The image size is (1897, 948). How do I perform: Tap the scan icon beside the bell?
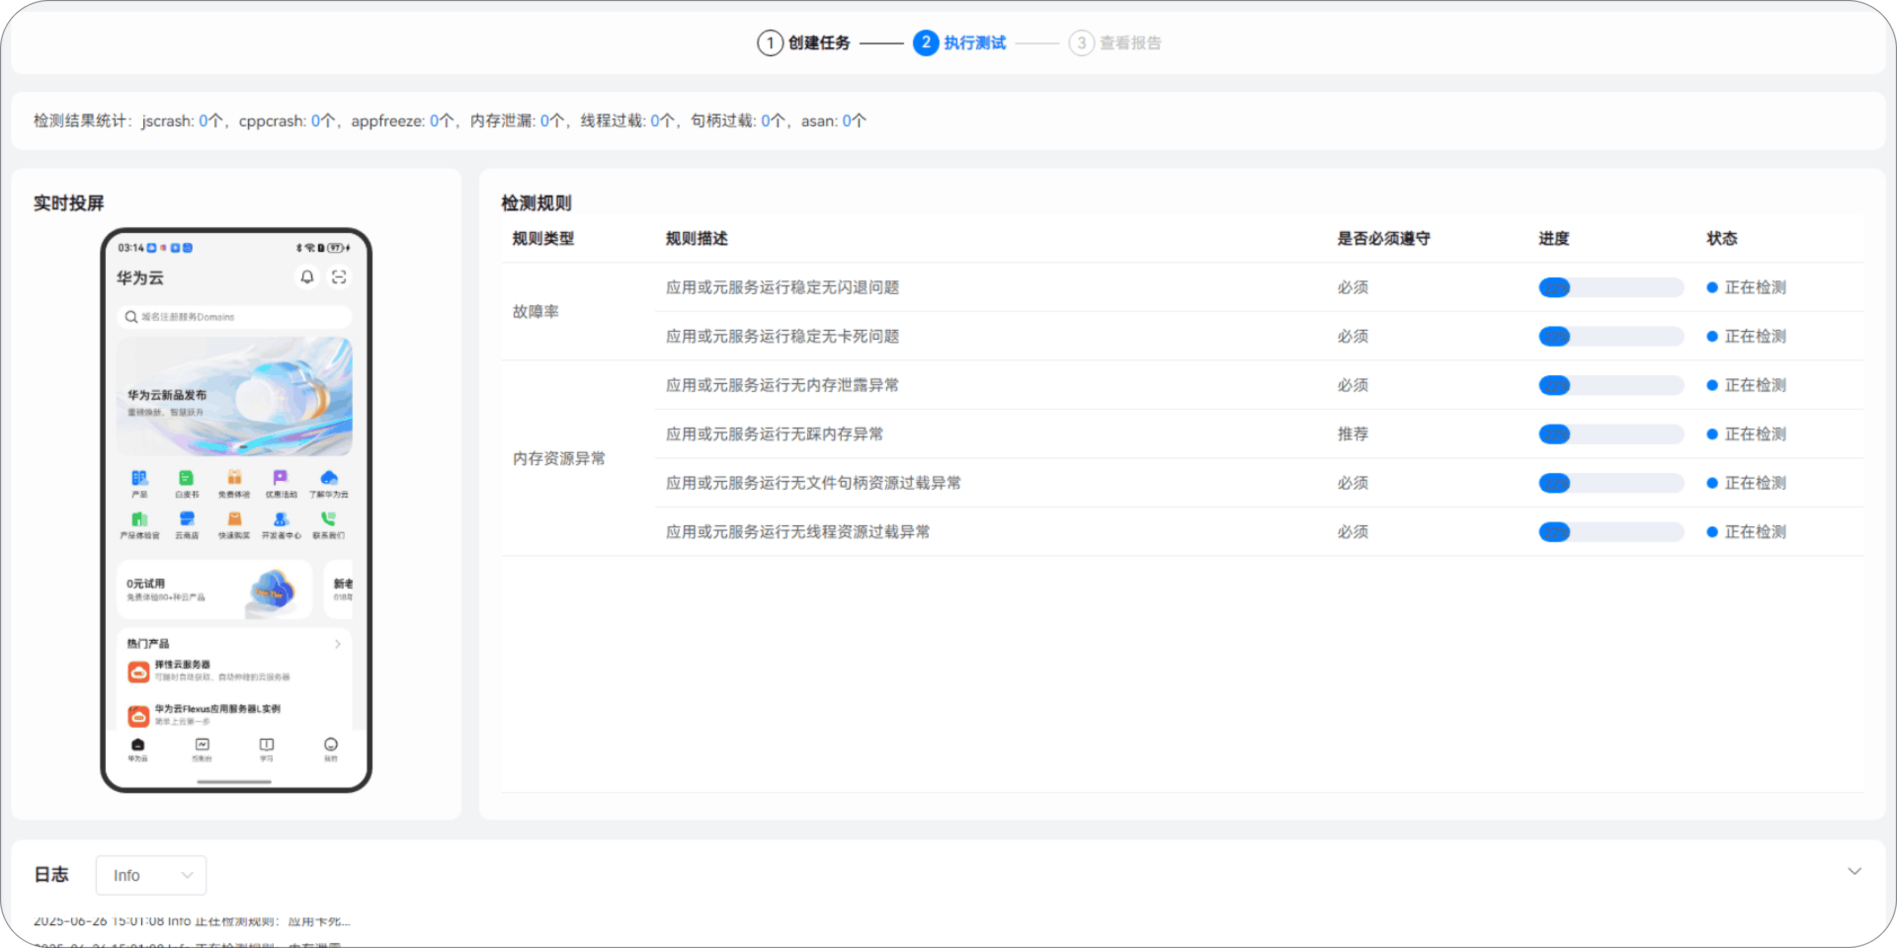[339, 277]
